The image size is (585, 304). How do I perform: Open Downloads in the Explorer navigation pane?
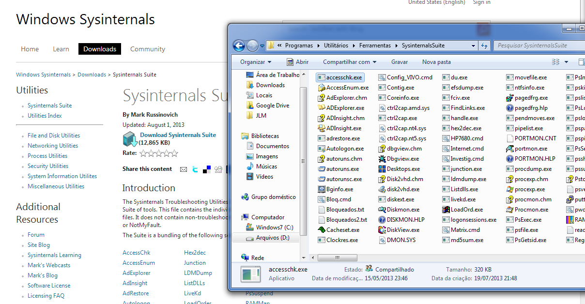click(265, 85)
